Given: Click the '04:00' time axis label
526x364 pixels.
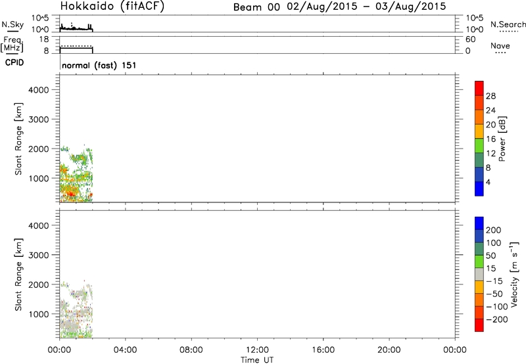Looking at the screenshot, I should (x=125, y=350).
